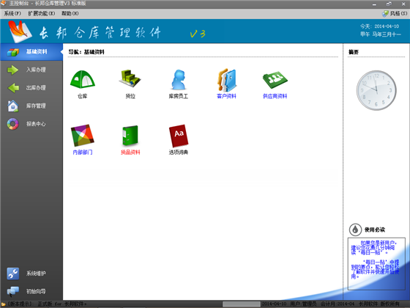Screen dimensions: 410x308
Task: Click the 今天 date in the header
Action: (x=379, y=26)
